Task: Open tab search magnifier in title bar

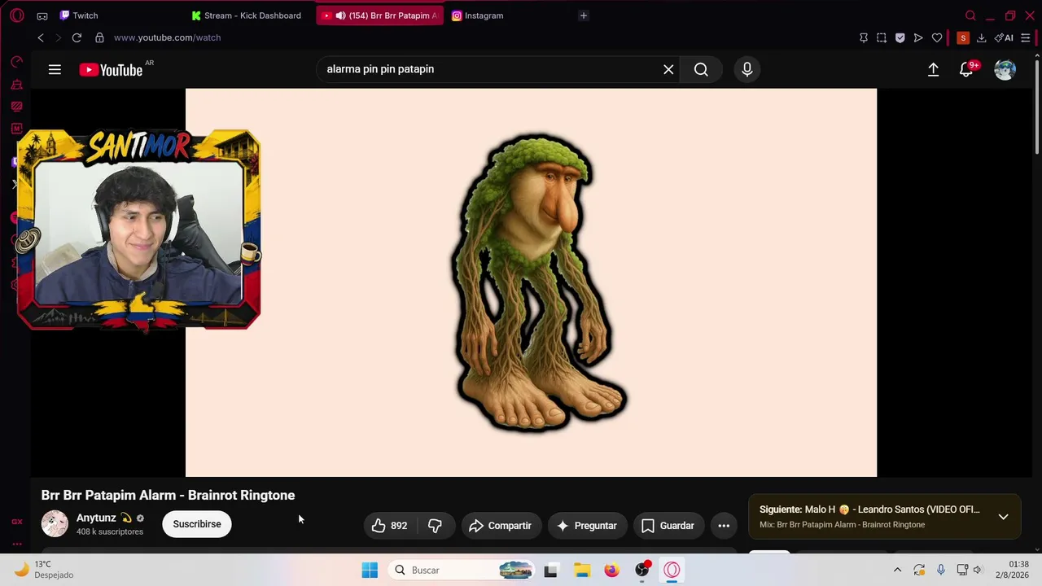Action: tap(970, 15)
